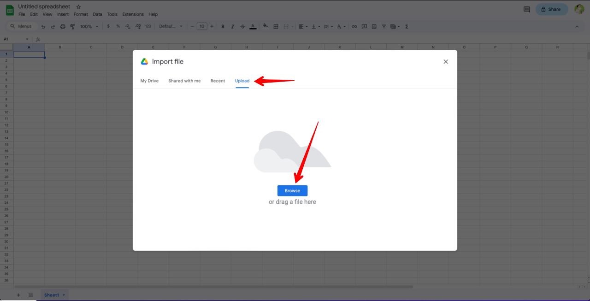Viewport: 590px width, 301px height.
Task: Open the text color picker
Action: coord(253,27)
